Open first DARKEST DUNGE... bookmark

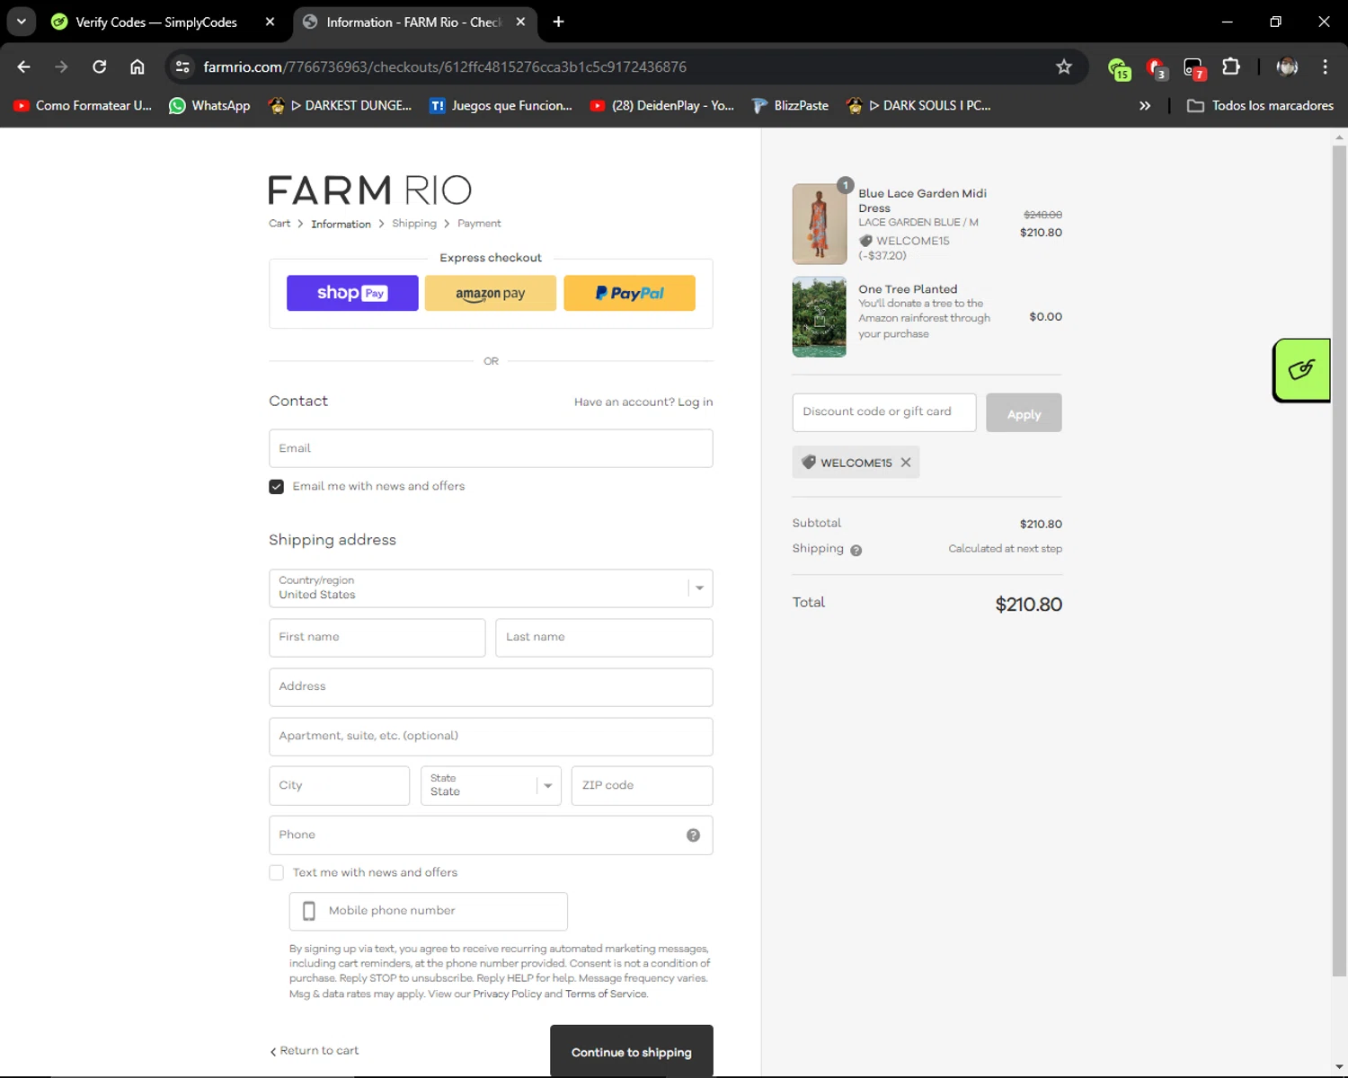pos(340,105)
